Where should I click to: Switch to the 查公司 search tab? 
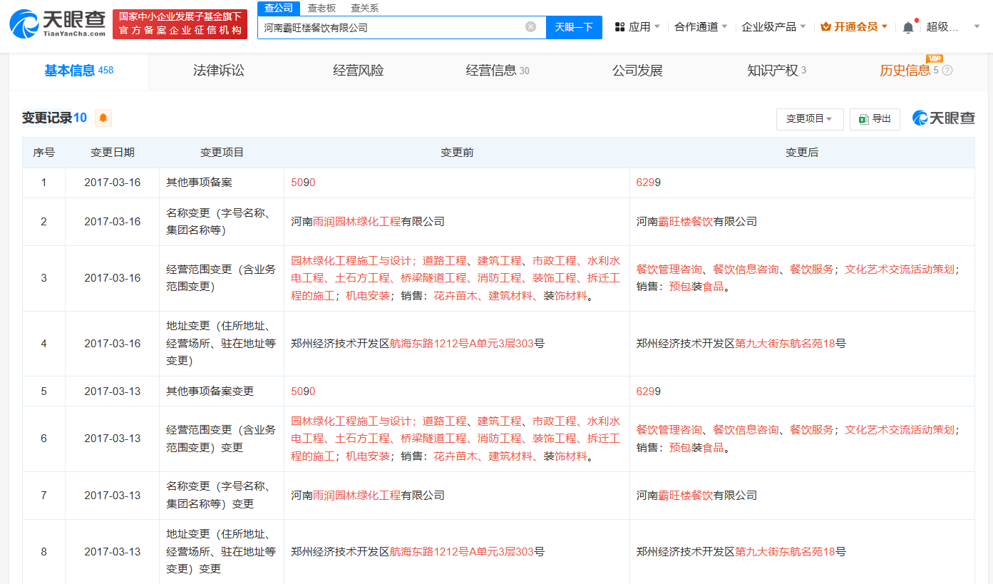(x=279, y=9)
